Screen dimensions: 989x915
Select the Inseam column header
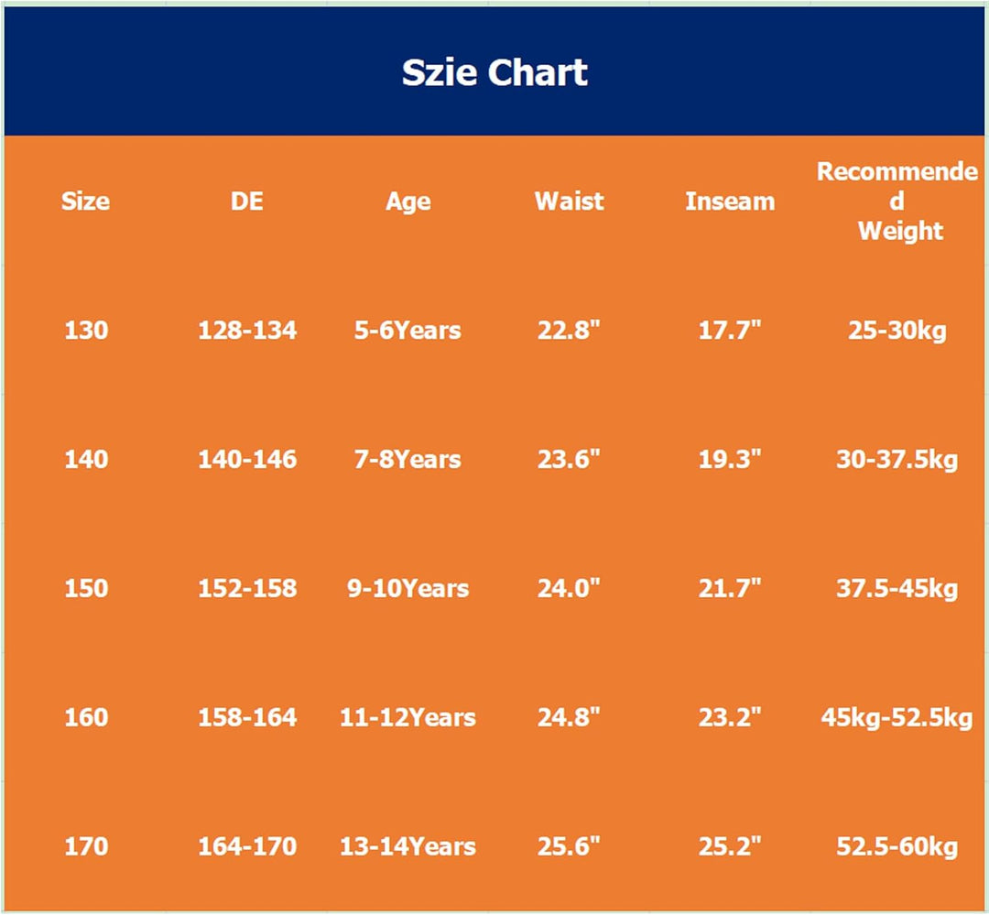(x=730, y=202)
